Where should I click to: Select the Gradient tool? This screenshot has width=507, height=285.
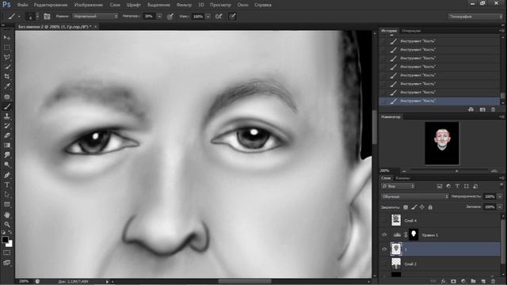click(x=7, y=146)
